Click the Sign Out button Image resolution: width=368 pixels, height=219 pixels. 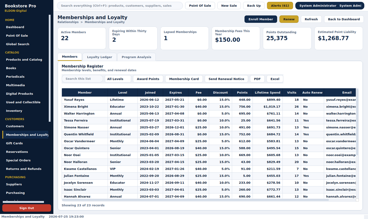27,208
